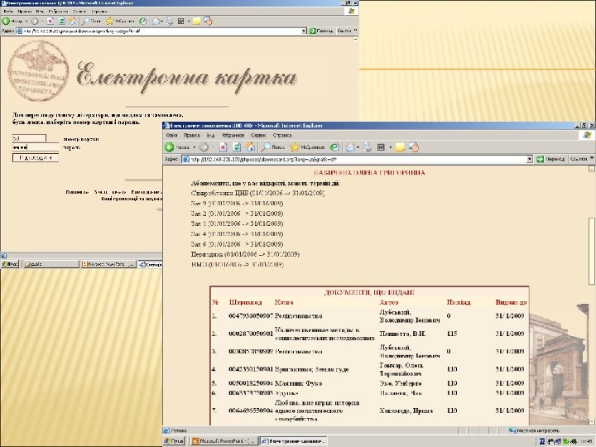
Task: Open Search in background IE window toolbar
Action: click(92, 21)
